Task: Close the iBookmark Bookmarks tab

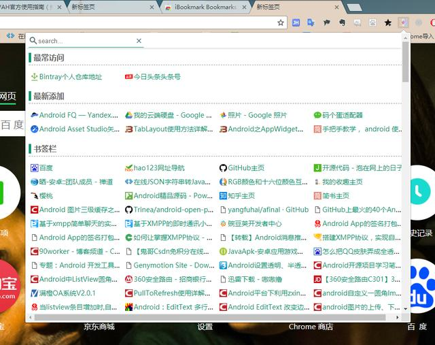Action: tap(244, 7)
